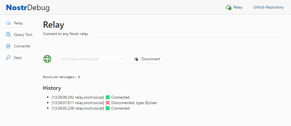The width and height of the screenshot is (291, 126).
Task: Click the cloud icon beside sidebar Relay
Action: [x=8, y=23]
